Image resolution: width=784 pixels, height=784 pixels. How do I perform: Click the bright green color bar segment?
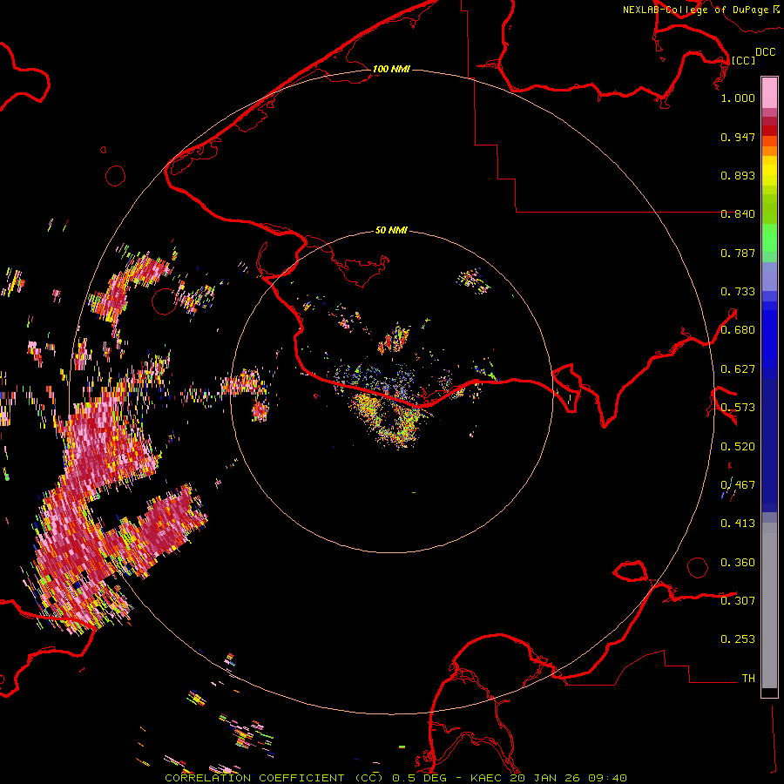point(769,238)
